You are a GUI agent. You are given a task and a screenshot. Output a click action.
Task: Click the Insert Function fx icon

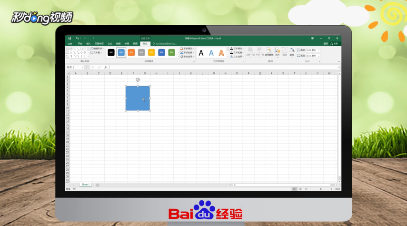coord(106,67)
